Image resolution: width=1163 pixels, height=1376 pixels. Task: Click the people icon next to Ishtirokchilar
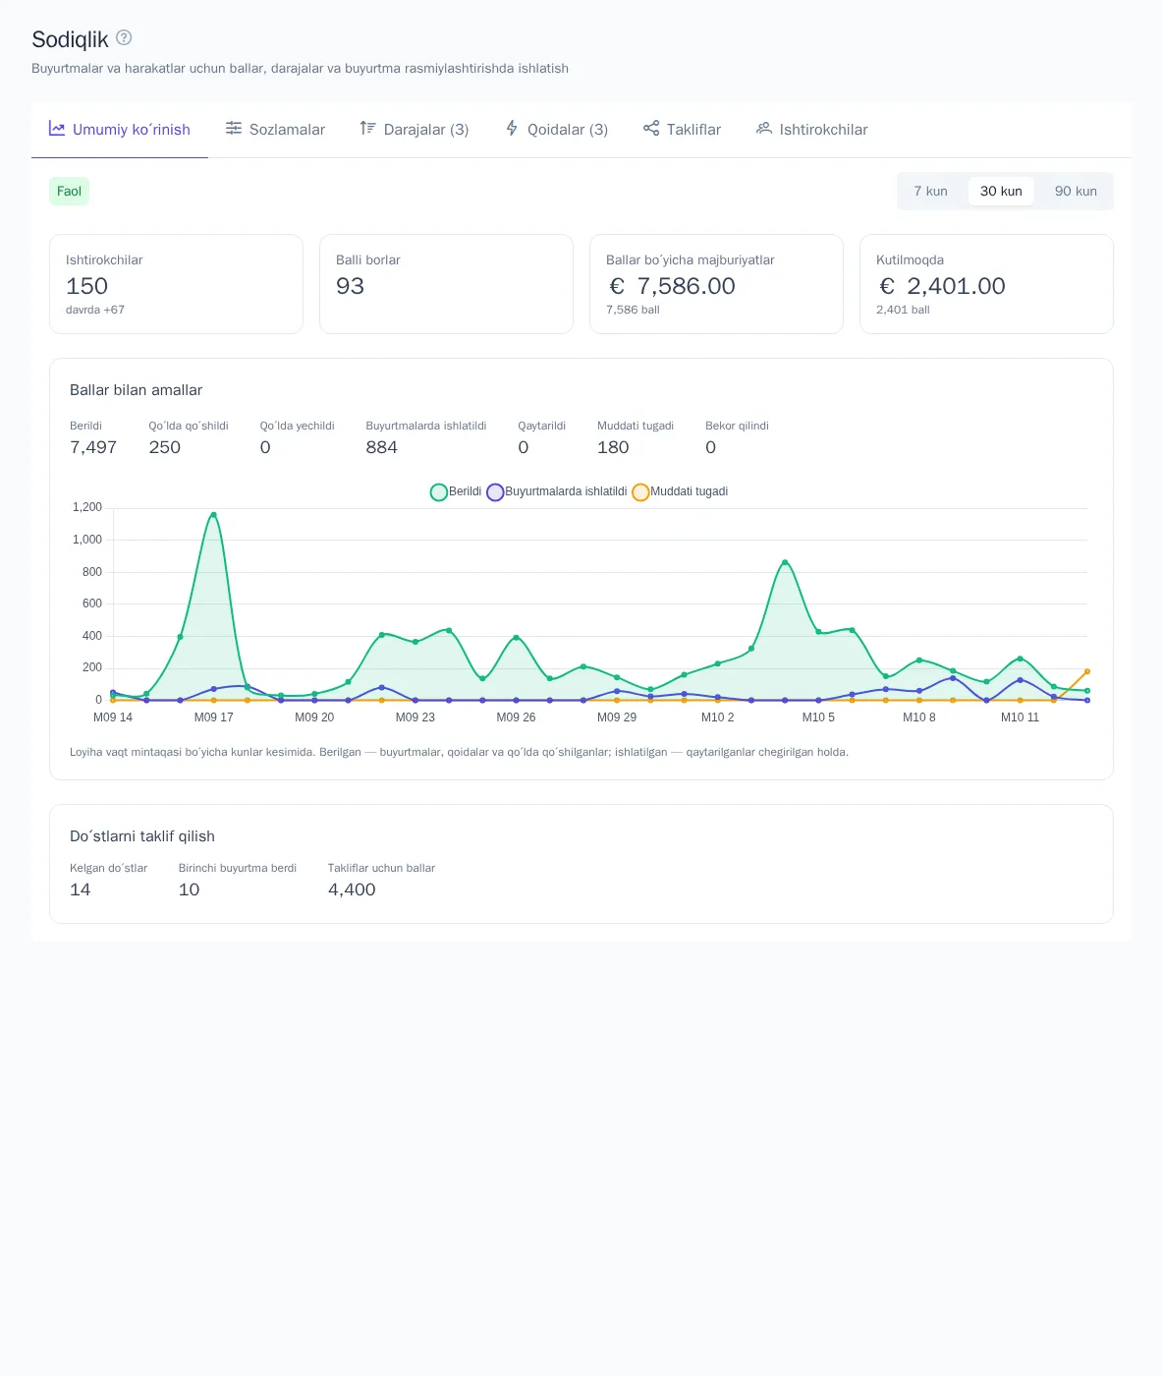tap(764, 129)
